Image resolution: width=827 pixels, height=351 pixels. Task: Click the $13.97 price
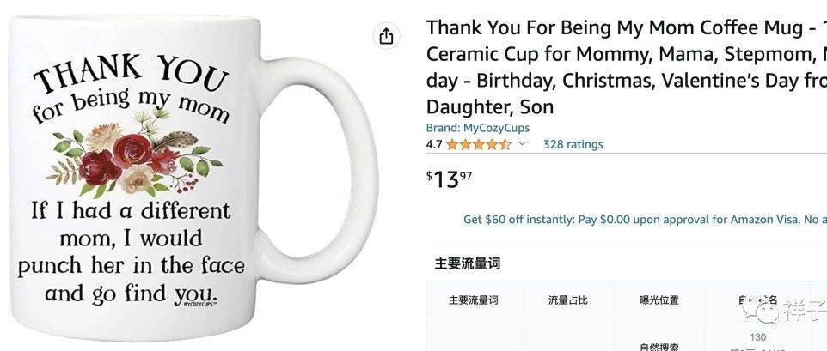pos(450,179)
